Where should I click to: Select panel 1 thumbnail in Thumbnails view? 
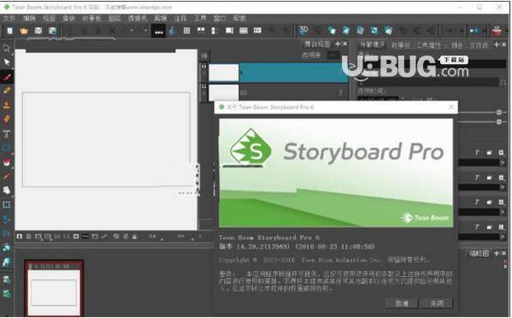click(x=54, y=289)
